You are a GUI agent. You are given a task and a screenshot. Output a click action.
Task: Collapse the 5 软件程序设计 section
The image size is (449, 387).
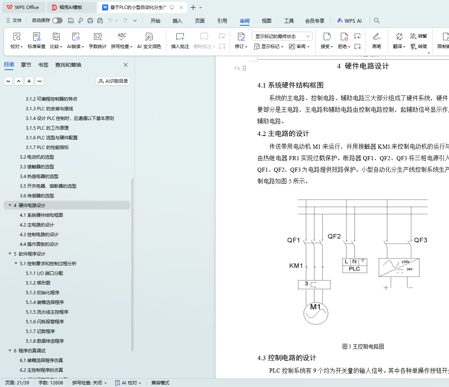(x=10, y=254)
